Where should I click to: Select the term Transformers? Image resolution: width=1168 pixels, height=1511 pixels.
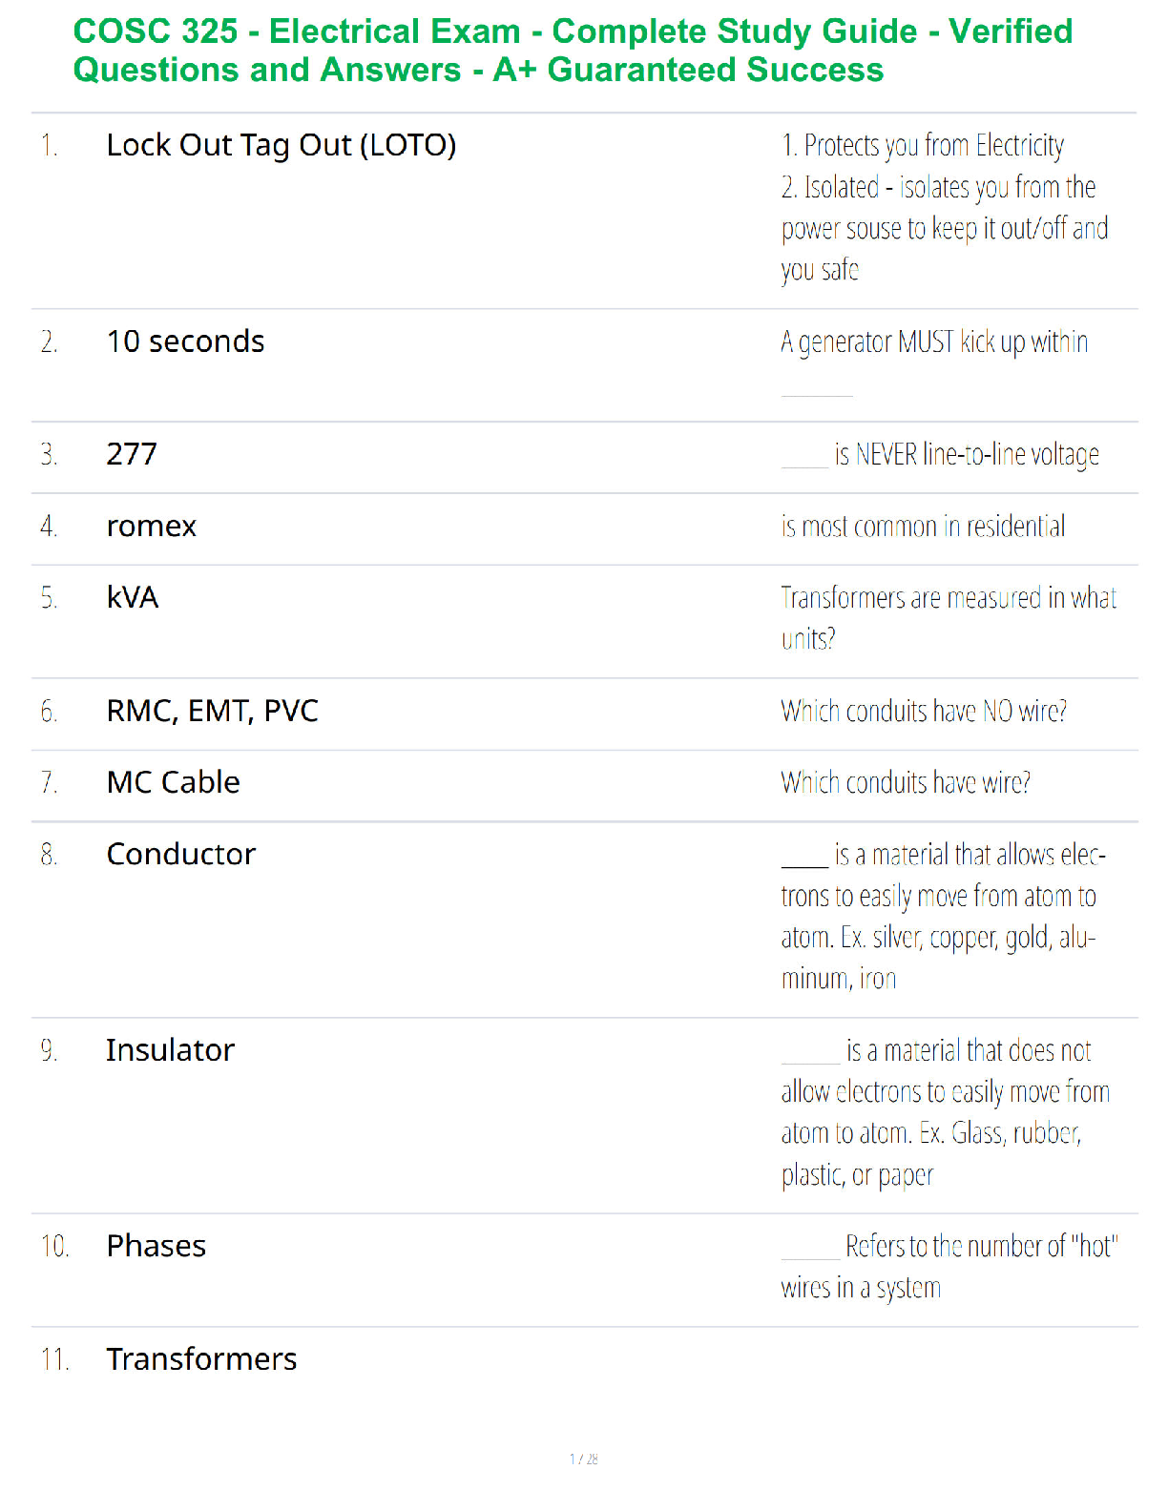click(x=201, y=1359)
